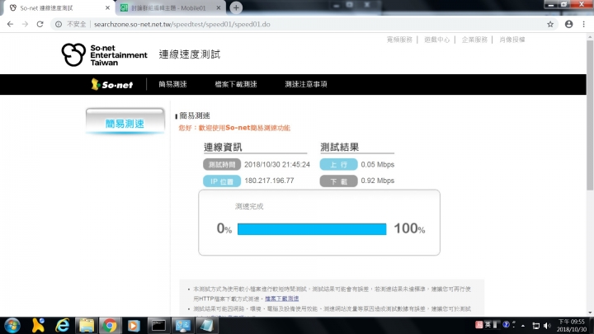594x334 pixels.
Task: Follow the 檔案下載測速 hyperlink in the notes
Action: click(282, 299)
